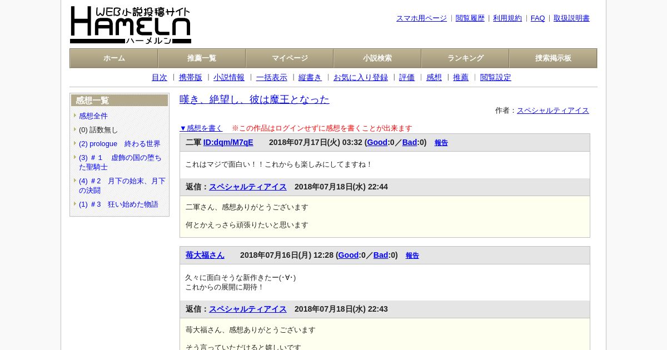Click the 感想一覧 sidebar heading

coord(120,101)
